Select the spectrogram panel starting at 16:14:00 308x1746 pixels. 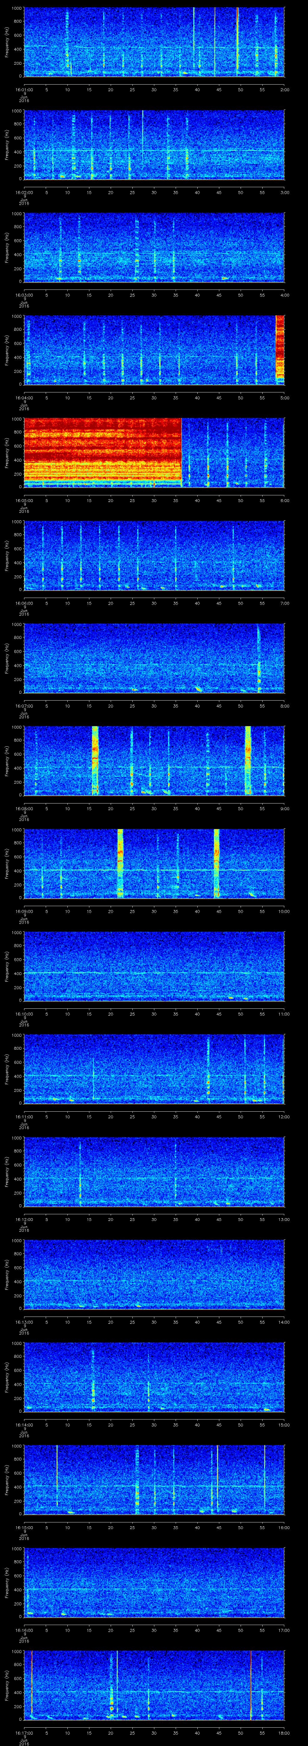(154, 1377)
